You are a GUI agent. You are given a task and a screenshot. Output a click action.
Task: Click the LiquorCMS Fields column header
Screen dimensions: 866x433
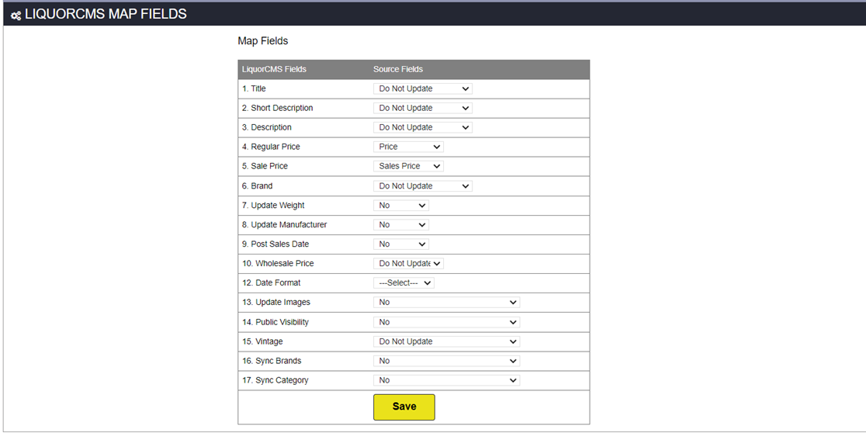tap(275, 70)
